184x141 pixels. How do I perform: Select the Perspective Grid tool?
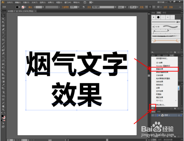pyautogui.click(x=3, y=74)
